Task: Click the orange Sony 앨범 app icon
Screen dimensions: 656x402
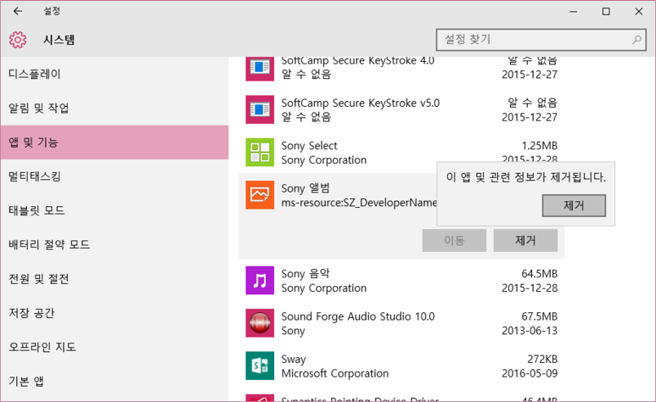Action: pos(260,195)
